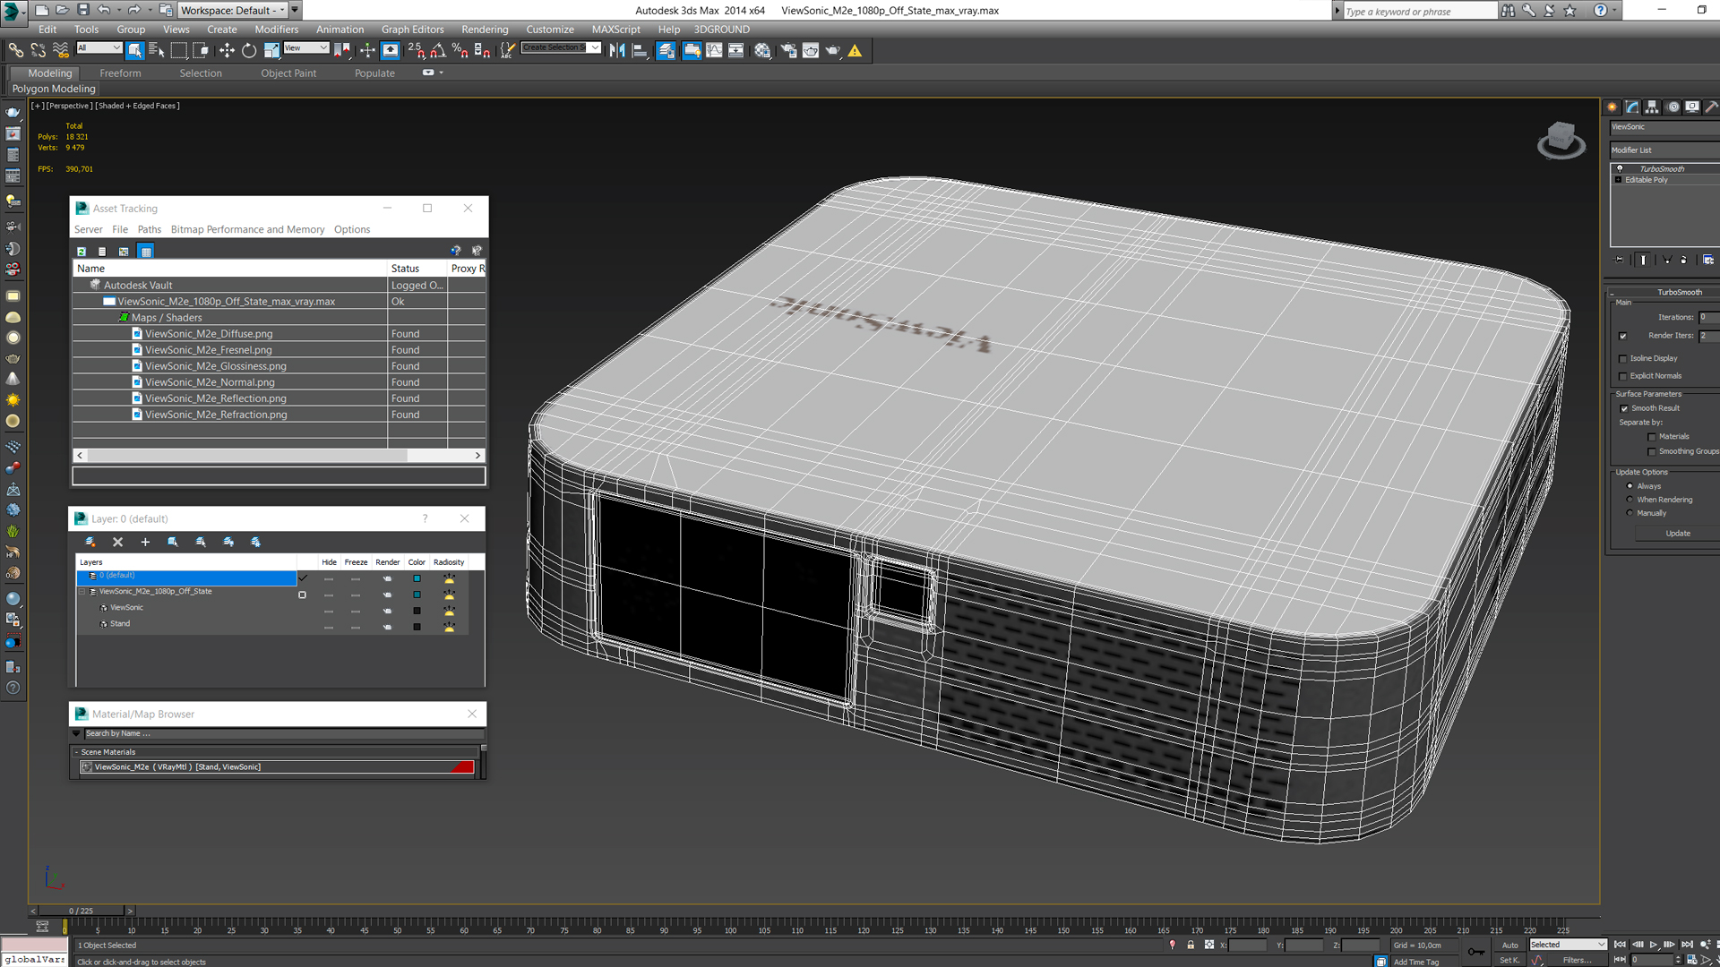Open Create Selection Set dropdown
The image size is (1720, 967).
pyautogui.click(x=561, y=47)
